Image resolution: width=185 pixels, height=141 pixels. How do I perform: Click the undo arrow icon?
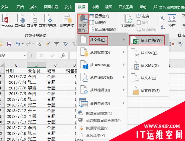coord(18,44)
